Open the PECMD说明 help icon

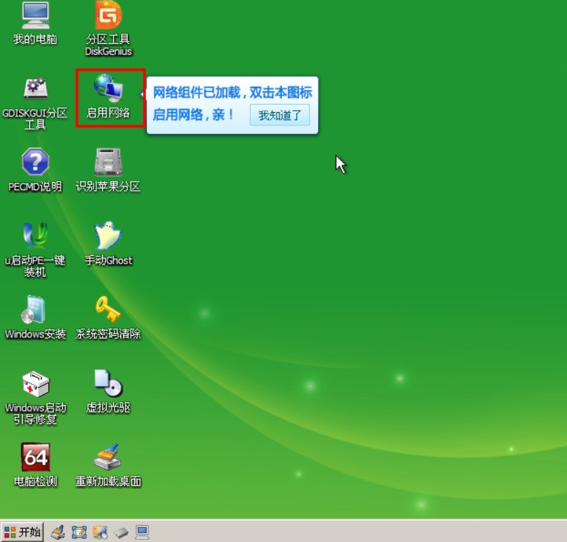click(x=35, y=162)
